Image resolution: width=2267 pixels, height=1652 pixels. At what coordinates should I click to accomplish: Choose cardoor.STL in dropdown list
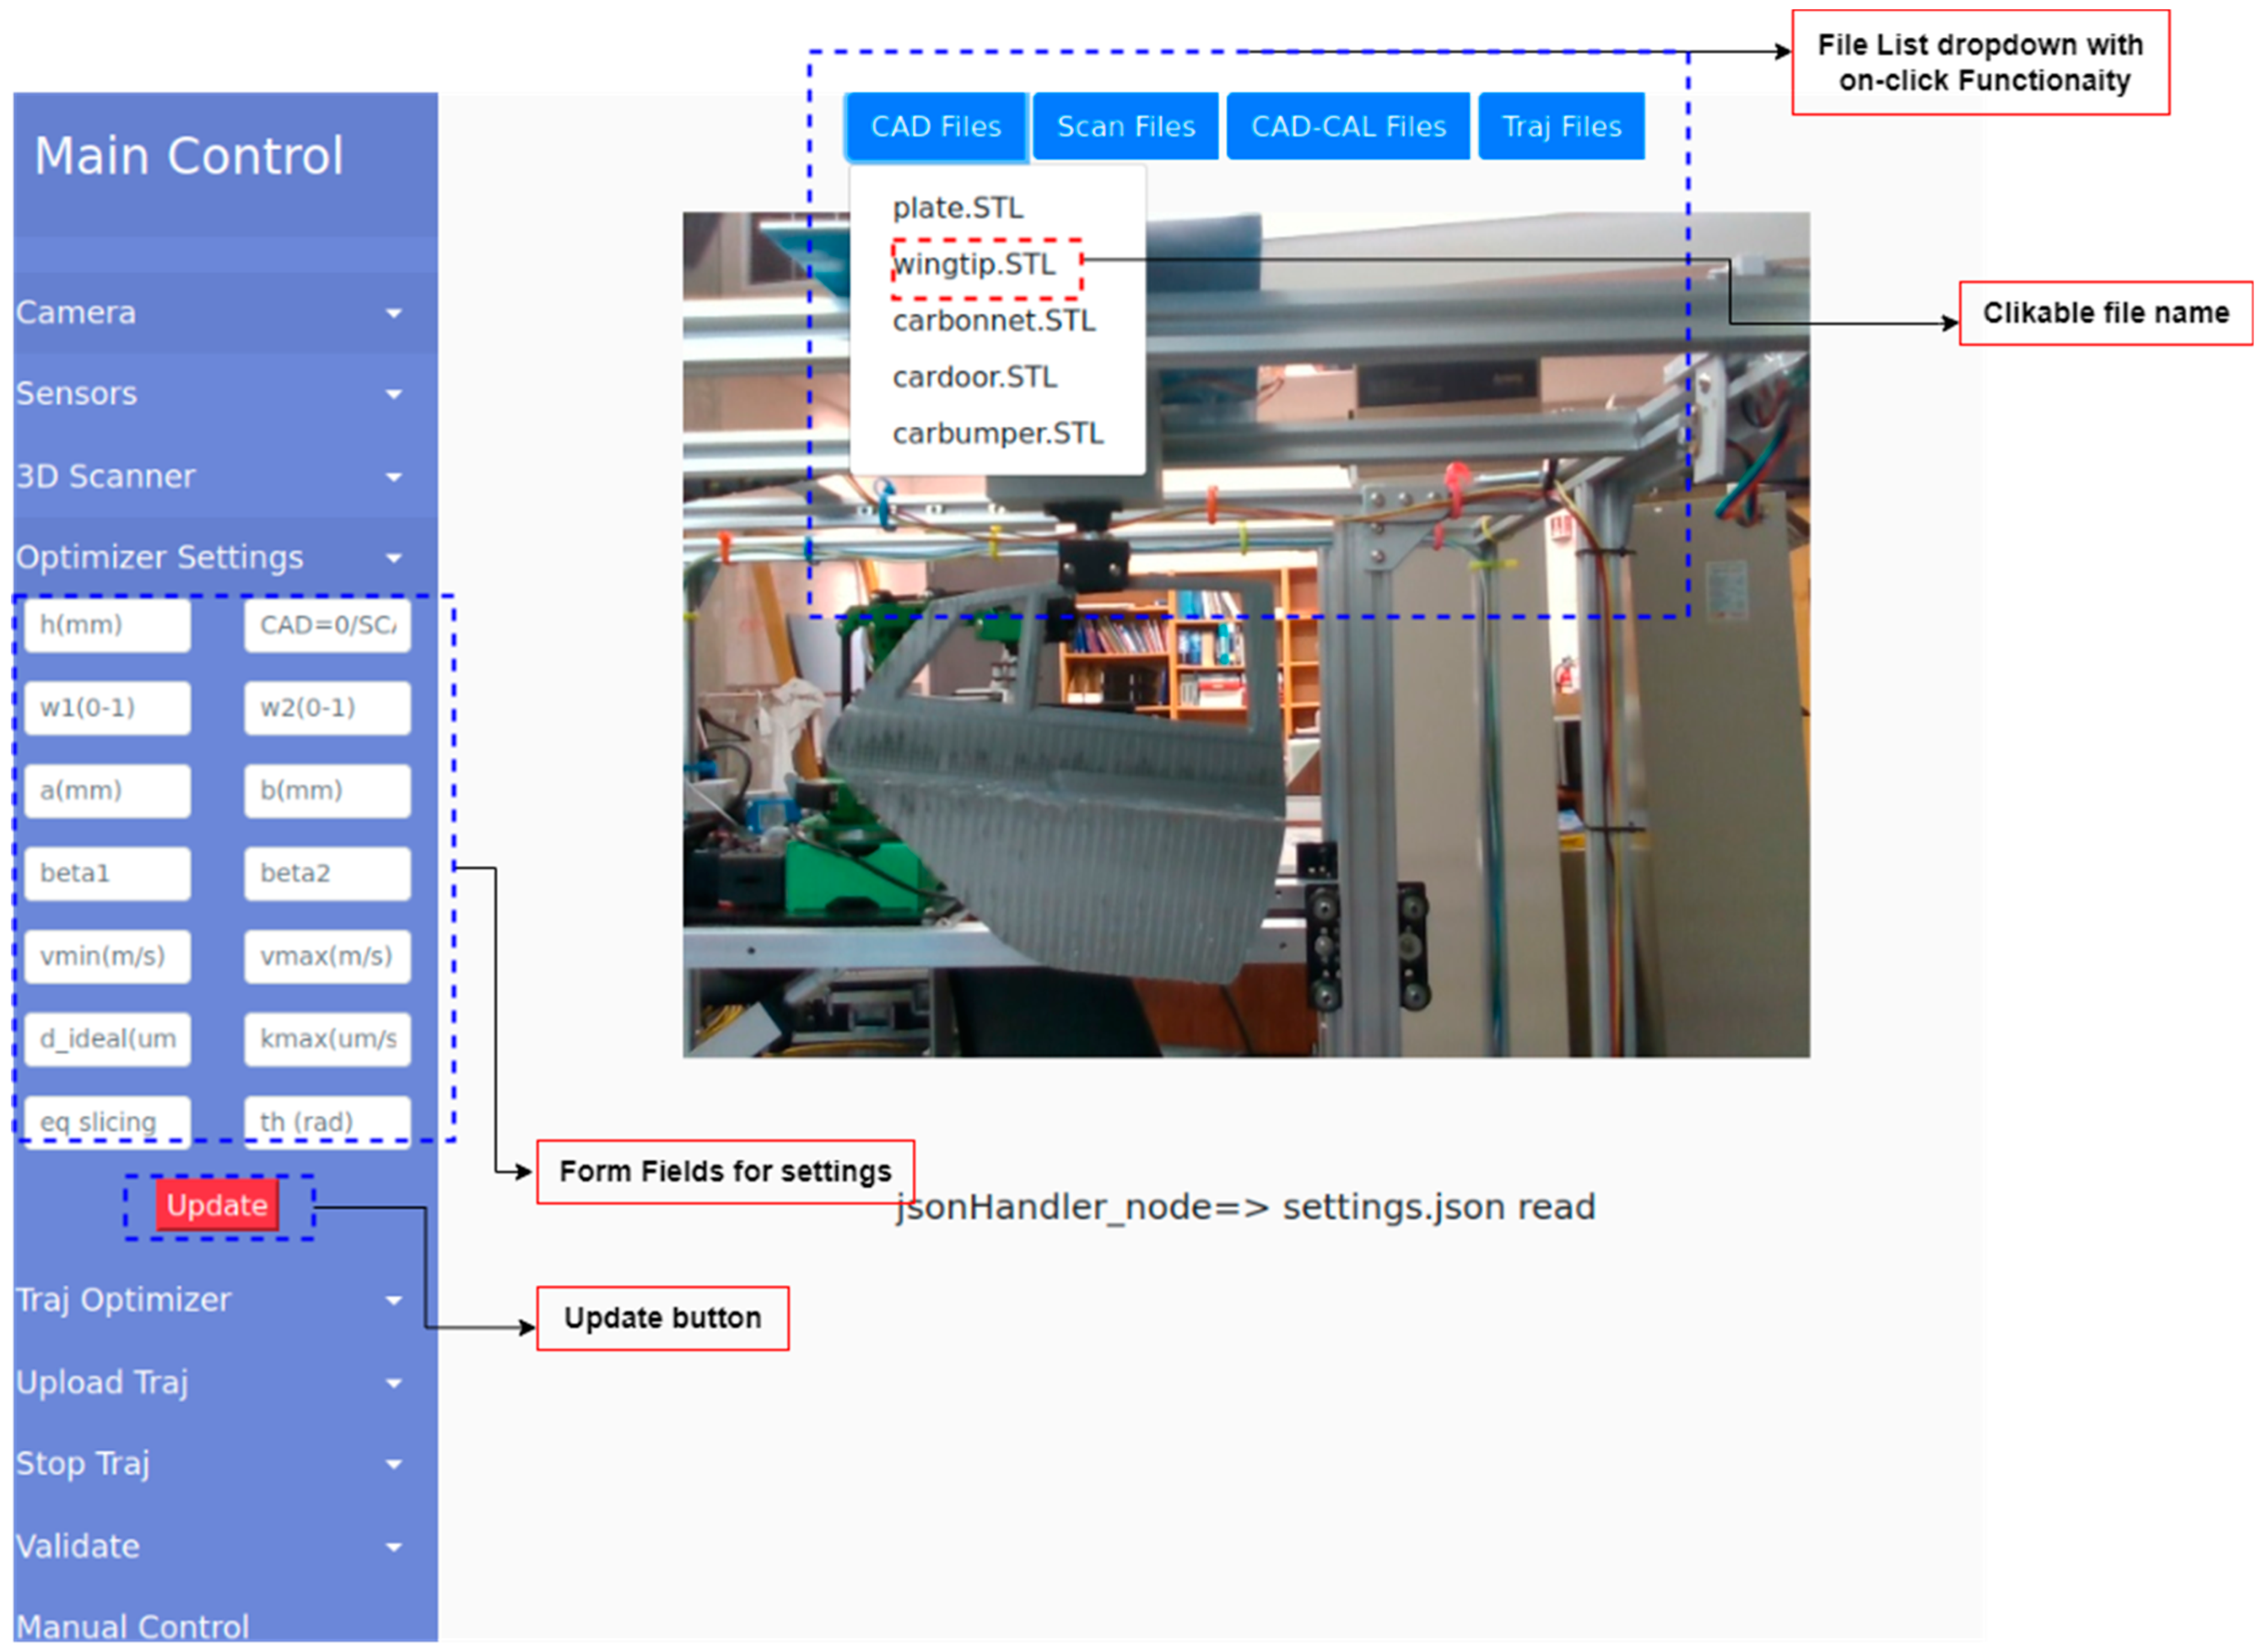click(x=975, y=378)
